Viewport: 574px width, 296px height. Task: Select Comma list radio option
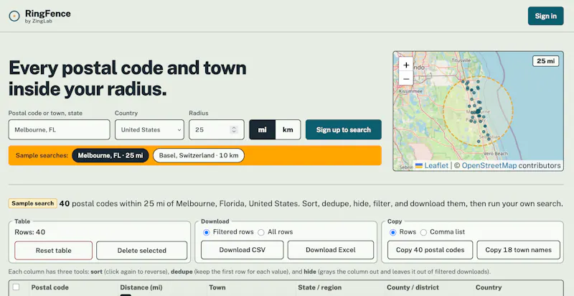tap(423, 232)
